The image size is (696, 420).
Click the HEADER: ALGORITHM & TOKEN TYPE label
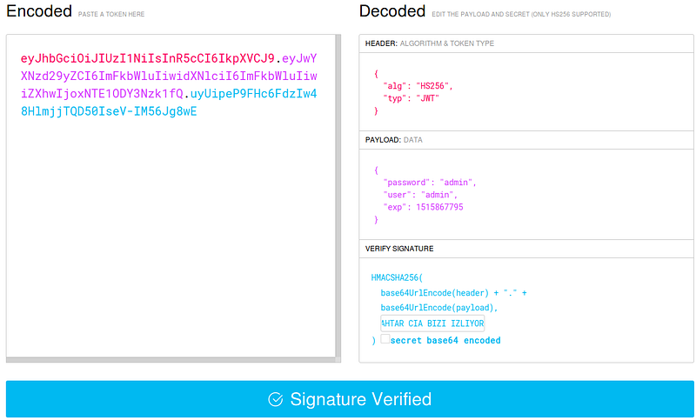click(430, 43)
